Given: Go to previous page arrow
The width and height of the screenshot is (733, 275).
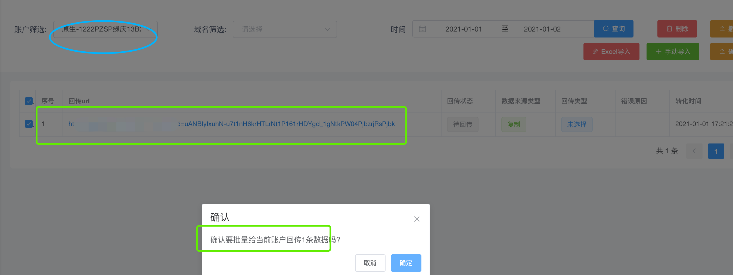Looking at the screenshot, I should tap(694, 151).
